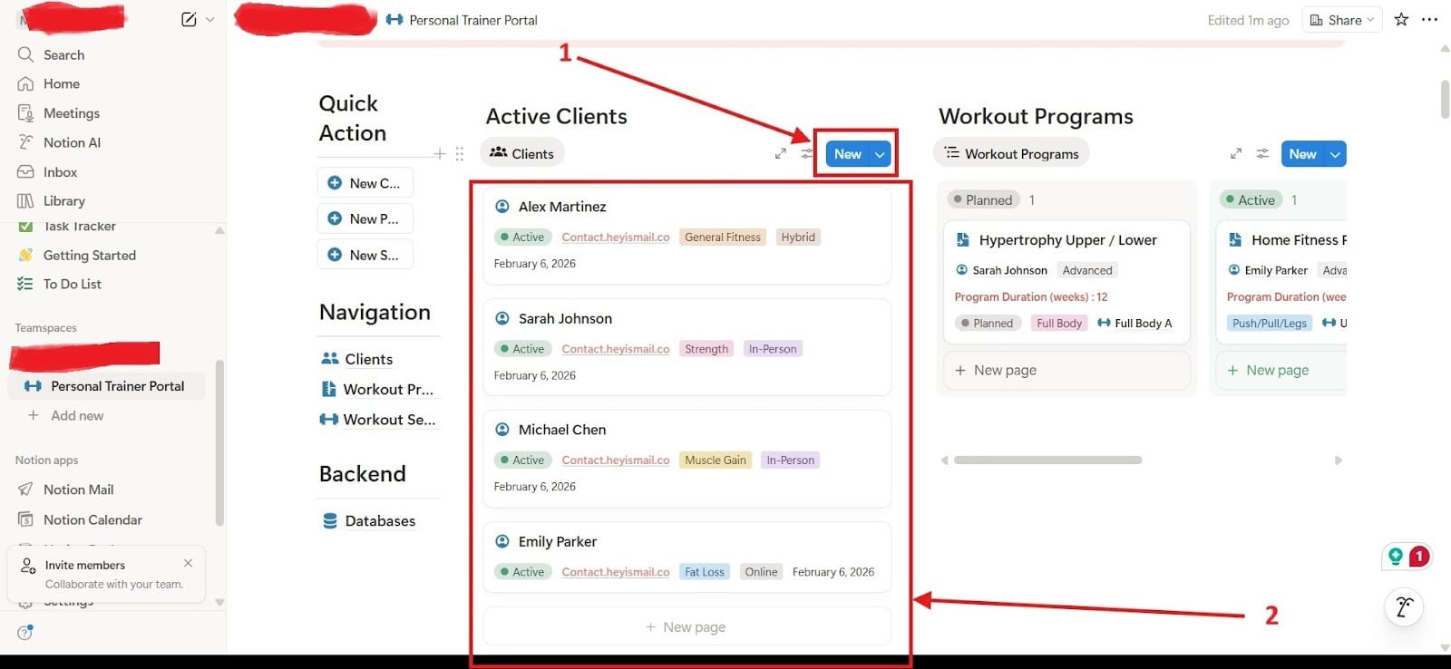Viewport: 1451px width, 669px height.
Task: Click the Fat Loss tag
Action: point(705,572)
